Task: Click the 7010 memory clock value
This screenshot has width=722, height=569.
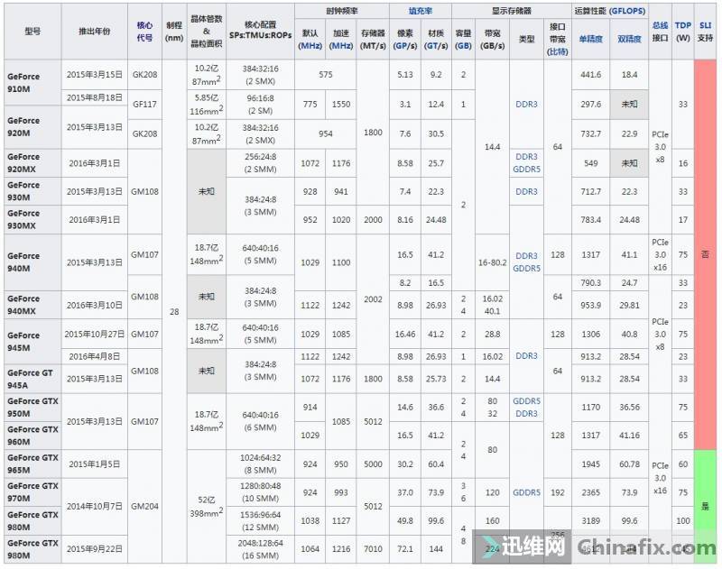Action: [373, 549]
